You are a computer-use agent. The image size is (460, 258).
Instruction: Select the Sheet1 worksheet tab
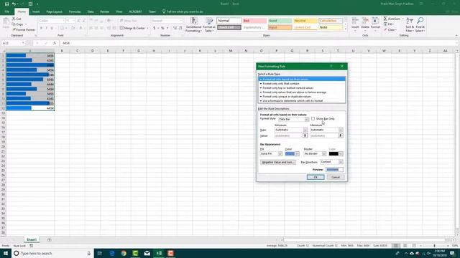click(x=32, y=239)
